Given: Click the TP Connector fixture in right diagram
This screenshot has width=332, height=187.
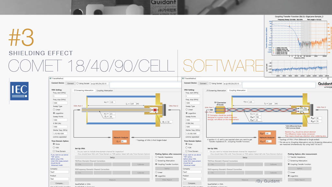Looking at the screenshot, I should click(220, 110).
